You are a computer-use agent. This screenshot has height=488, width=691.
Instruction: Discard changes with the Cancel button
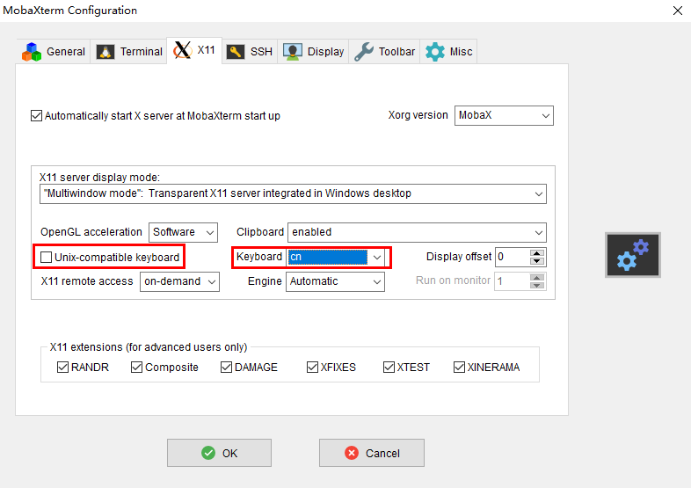(372, 453)
